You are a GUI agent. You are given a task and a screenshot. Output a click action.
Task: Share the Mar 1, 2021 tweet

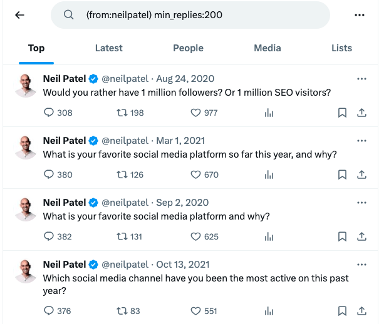361,175
